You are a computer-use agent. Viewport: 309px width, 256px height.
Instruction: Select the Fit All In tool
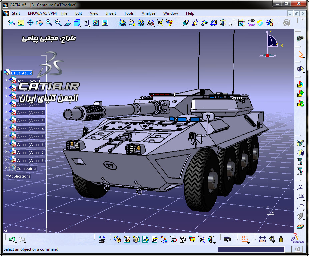21,23
